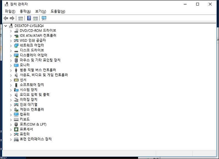Expand the 컴퓨터 category
This screenshot has height=159, width=219.
pos(11,115)
